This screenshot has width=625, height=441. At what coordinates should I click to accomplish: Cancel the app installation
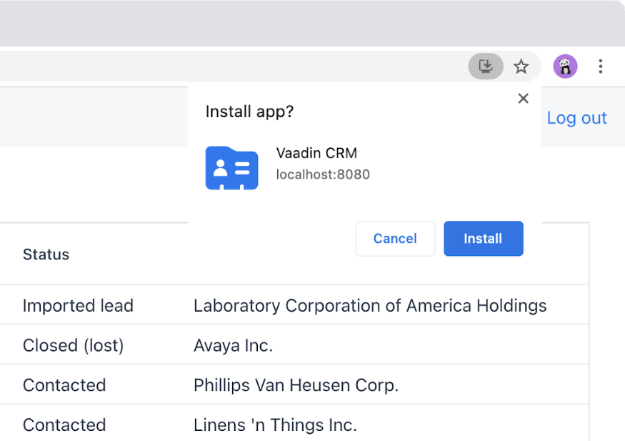pos(395,238)
